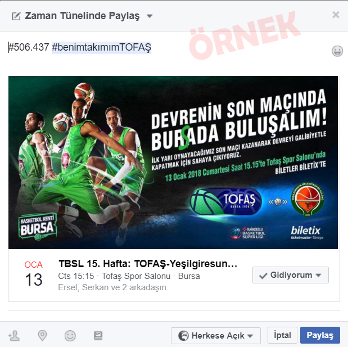Toggle the Gidiyorum attendance checkmark

pos(263,276)
